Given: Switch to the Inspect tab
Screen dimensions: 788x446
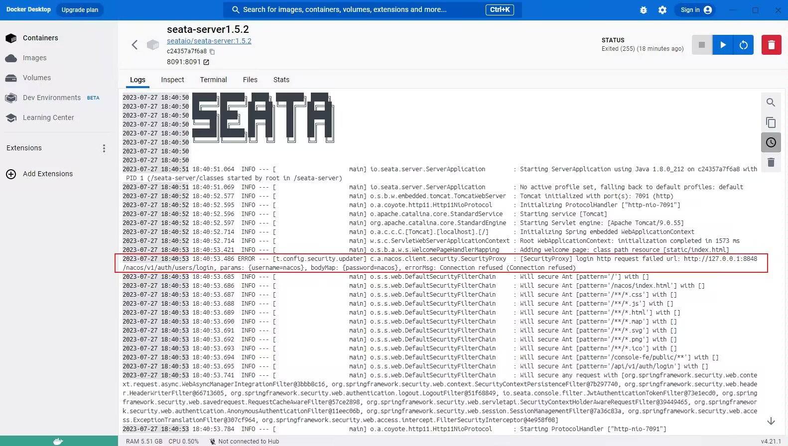Looking at the screenshot, I should pyautogui.click(x=172, y=80).
